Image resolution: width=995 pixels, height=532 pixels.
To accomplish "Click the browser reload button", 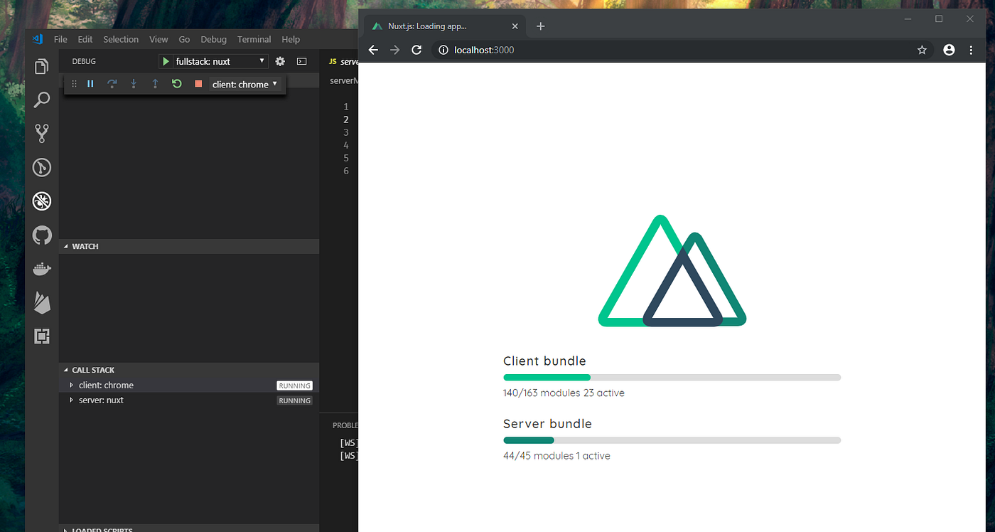I will [x=416, y=50].
